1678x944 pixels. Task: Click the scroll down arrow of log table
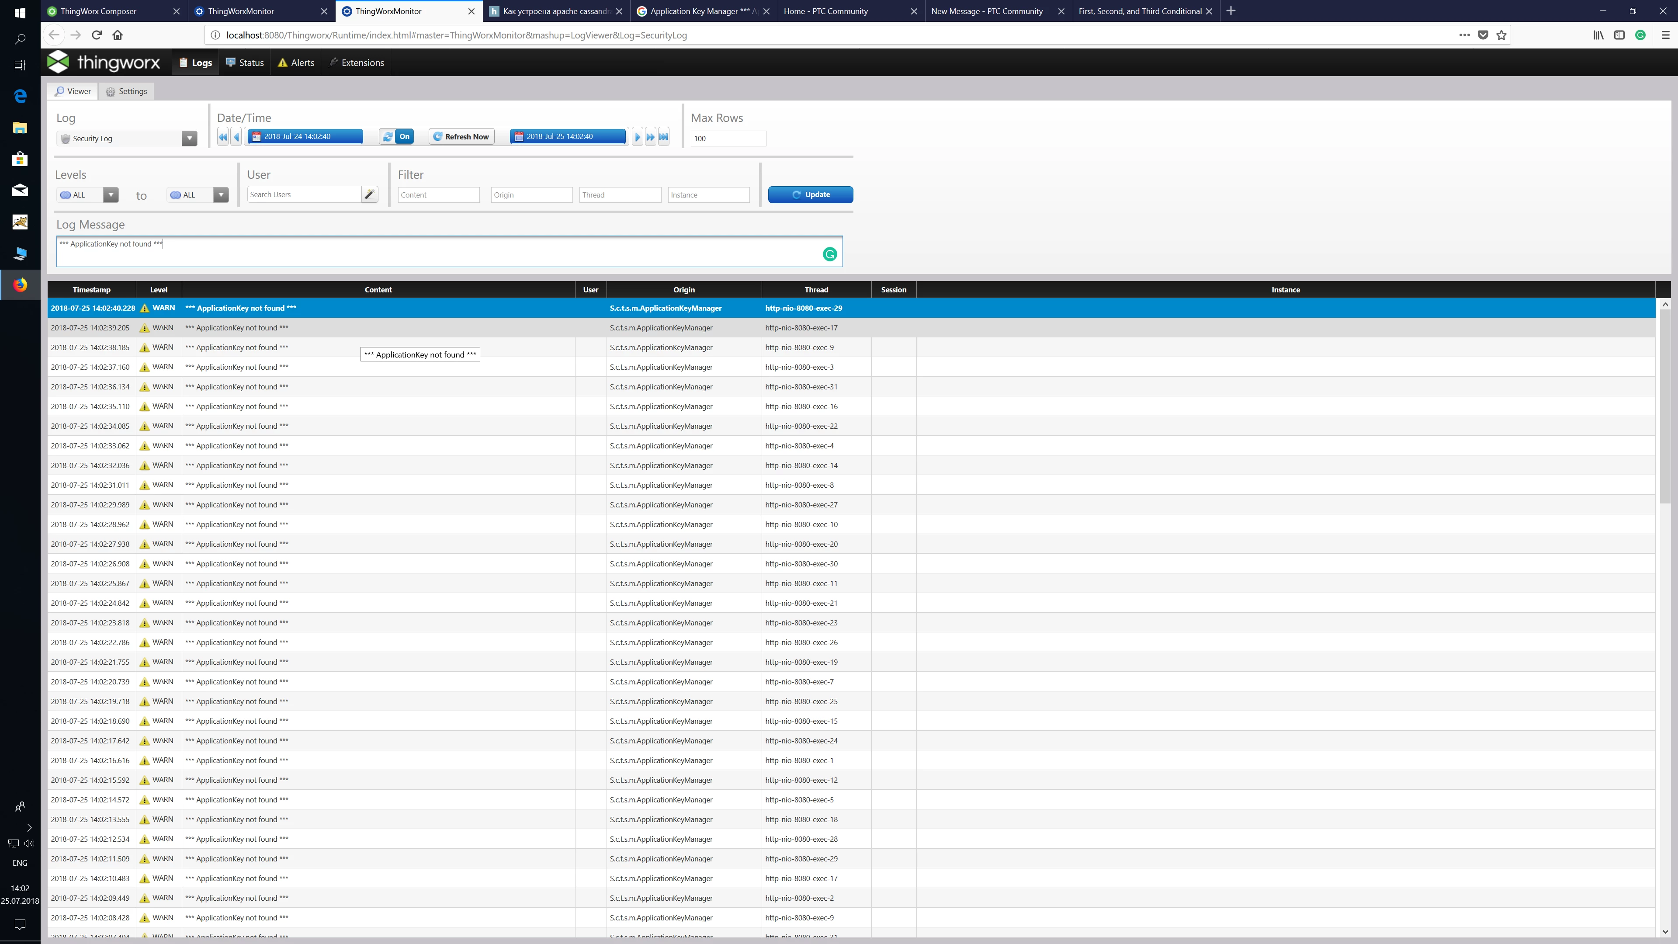pos(1665,932)
